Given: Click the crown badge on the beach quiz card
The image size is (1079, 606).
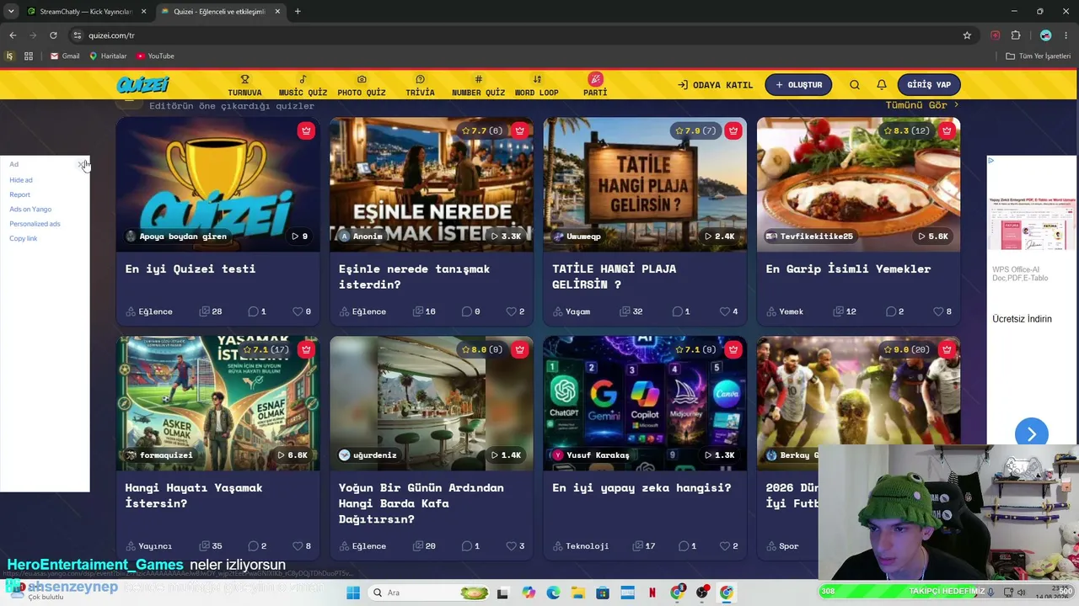Looking at the screenshot, I should [733, 130].
